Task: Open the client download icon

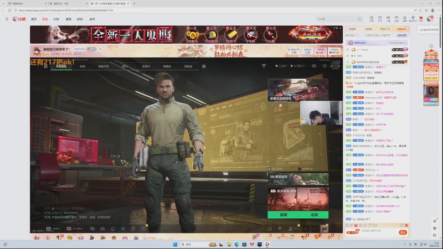Action: point(388,19)
